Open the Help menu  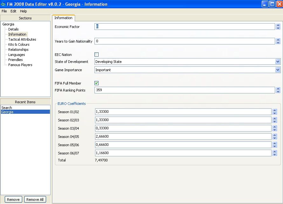pos(23,11)
